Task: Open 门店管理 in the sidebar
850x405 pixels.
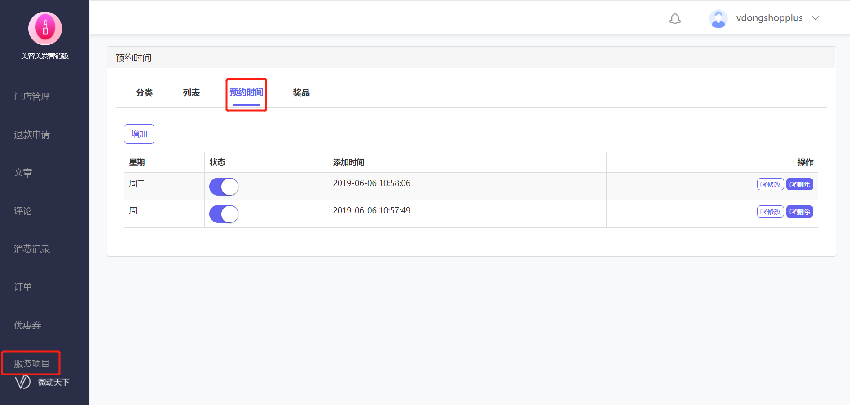Action: (32, 96)
